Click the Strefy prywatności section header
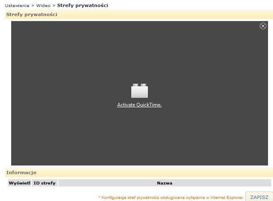The height and width of the screenshot is (201, 273). point(139,14)
